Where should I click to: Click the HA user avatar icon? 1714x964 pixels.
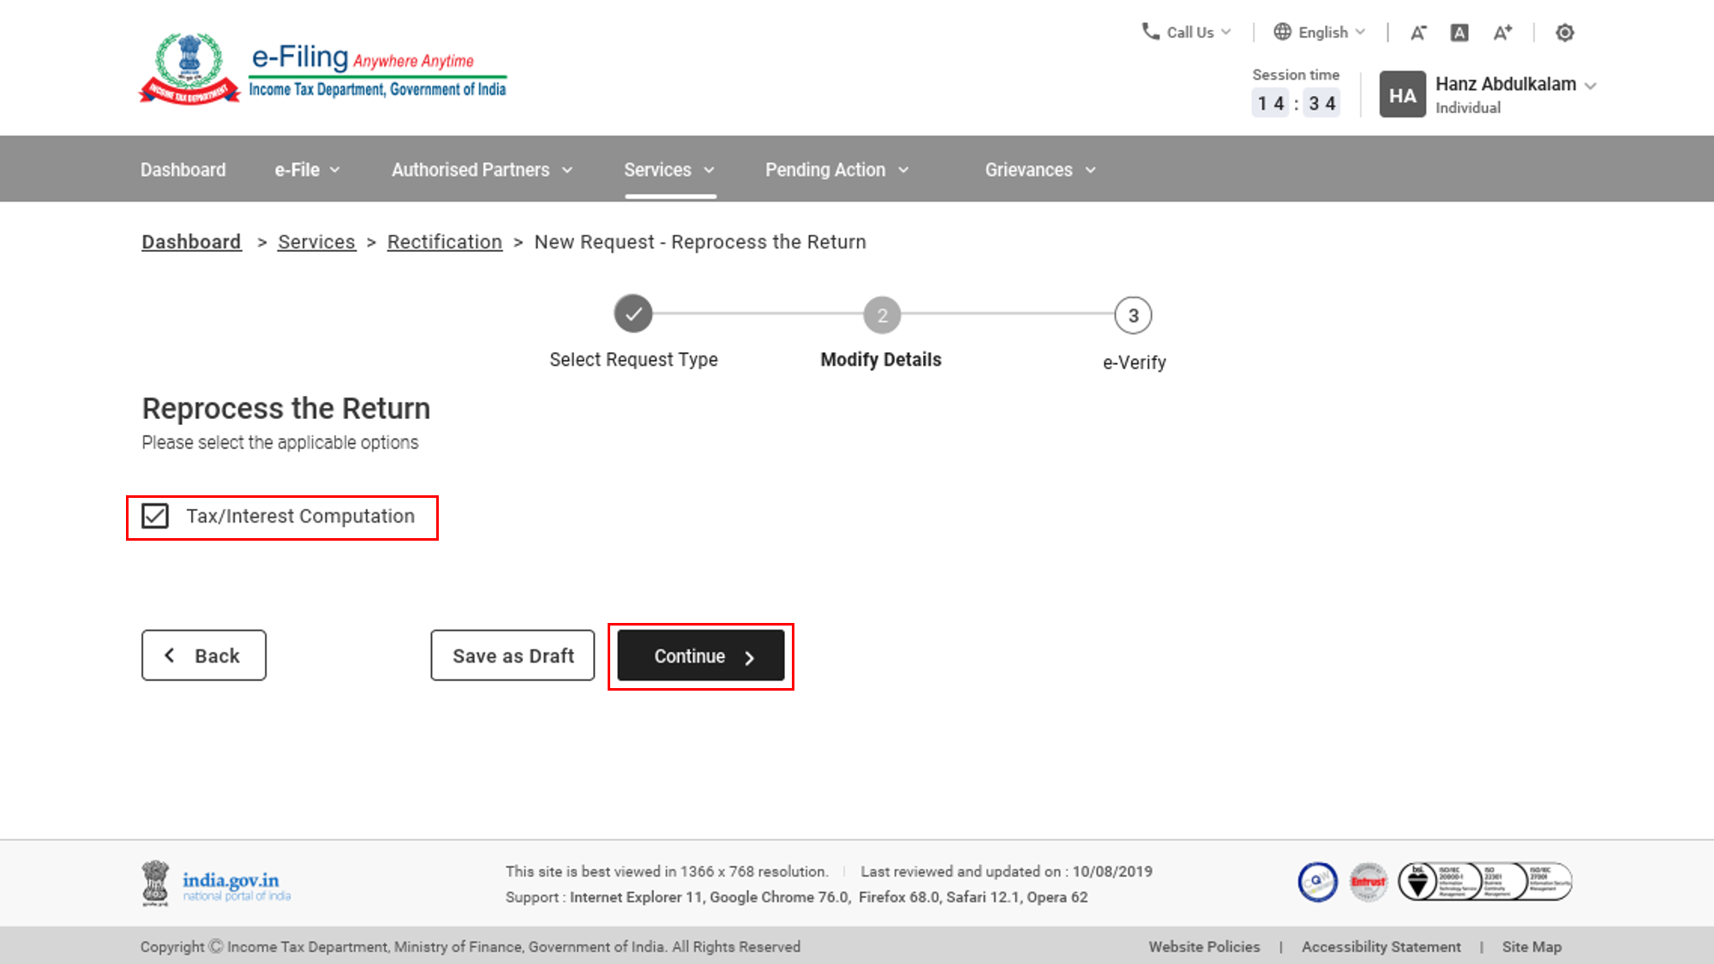tap(1401, 93)
